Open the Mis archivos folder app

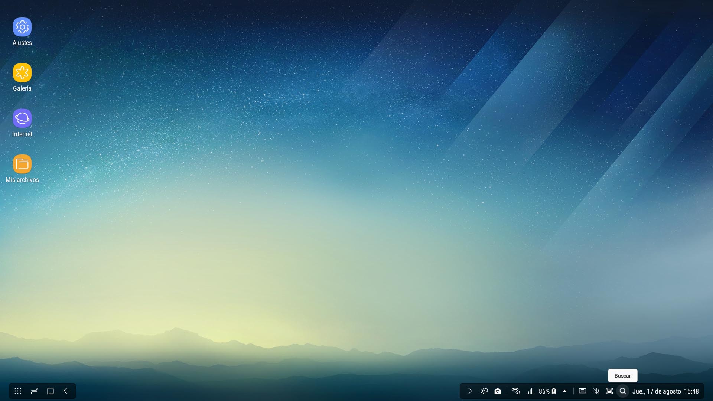coord(22,164)
